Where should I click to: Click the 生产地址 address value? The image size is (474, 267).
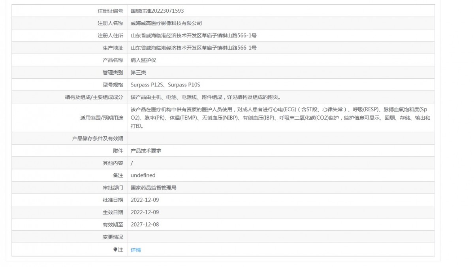click(x=194, y=48)
